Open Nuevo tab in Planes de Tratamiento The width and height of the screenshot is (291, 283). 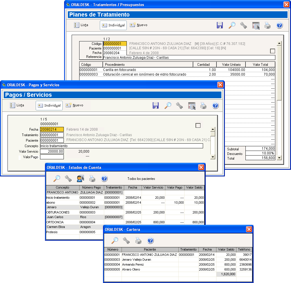(138, 25)
